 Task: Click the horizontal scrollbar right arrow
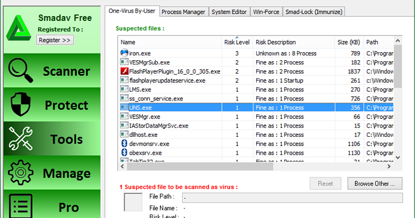click(x=389, y=166)
